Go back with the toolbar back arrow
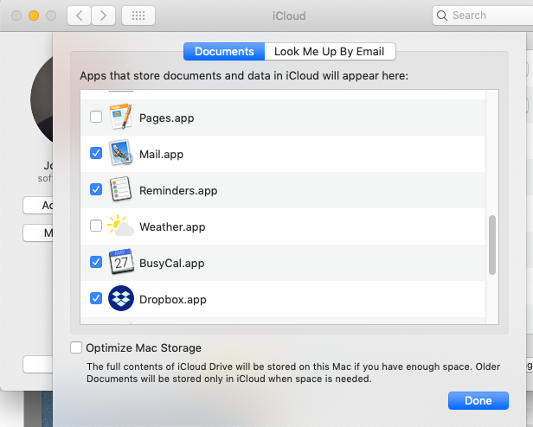 [x=79, y=16]
